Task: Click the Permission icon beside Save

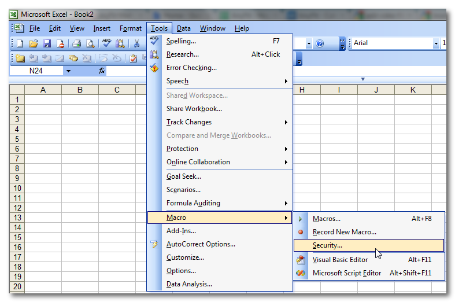Action: (60, 43)
